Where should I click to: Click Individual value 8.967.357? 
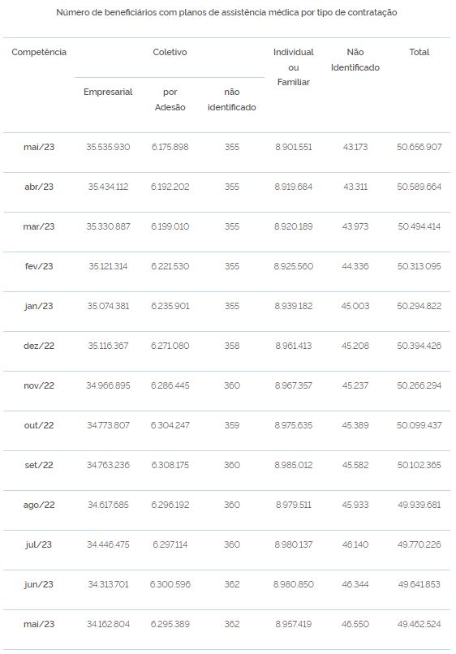[293, 385]
